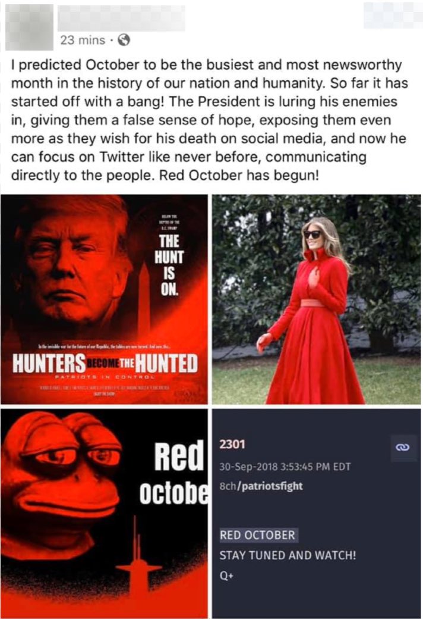Click the sunglasses on the woman in red

(x=312, y=234)
